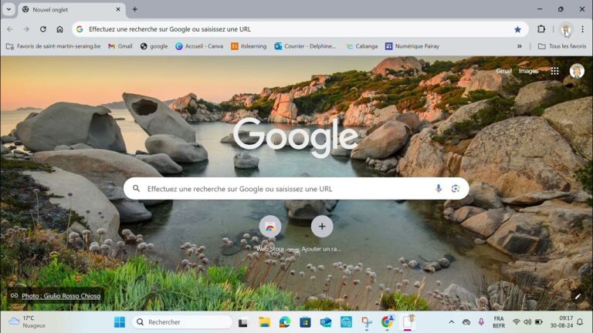Open Task View on the taskbar
This screenshot has width=593, height=333.
click(242, 322)
